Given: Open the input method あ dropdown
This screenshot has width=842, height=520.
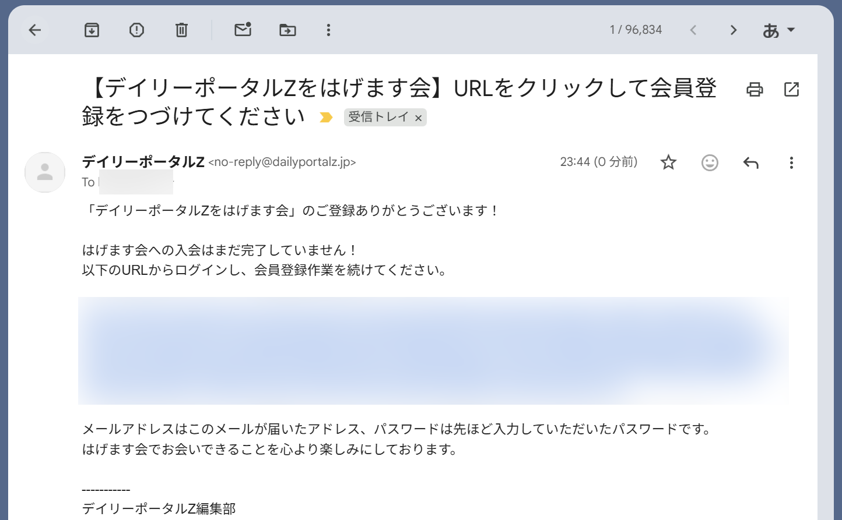Looking at the screenshot, I should tap(778, 30).
